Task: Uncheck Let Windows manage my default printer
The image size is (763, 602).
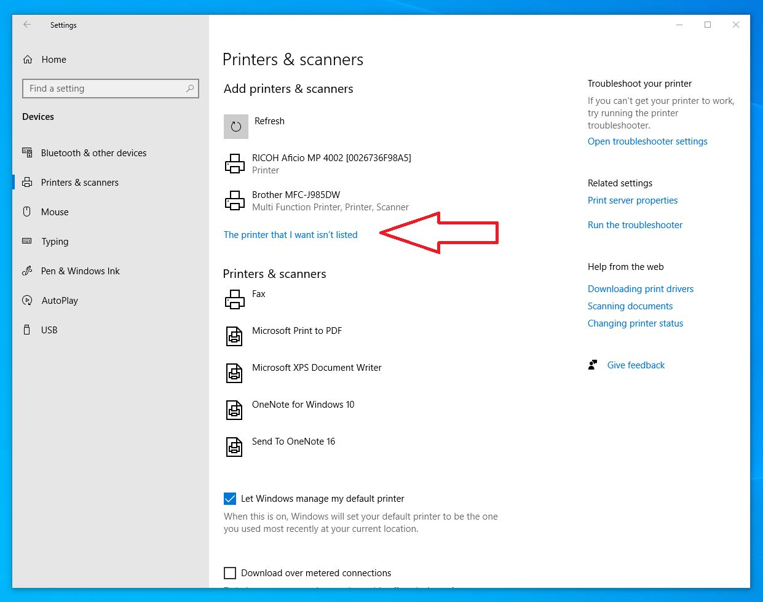Action: 230,499
